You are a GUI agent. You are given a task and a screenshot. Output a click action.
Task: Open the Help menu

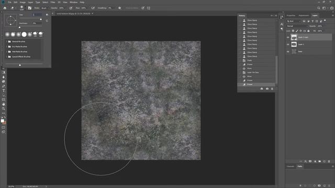tap(82, 2)
